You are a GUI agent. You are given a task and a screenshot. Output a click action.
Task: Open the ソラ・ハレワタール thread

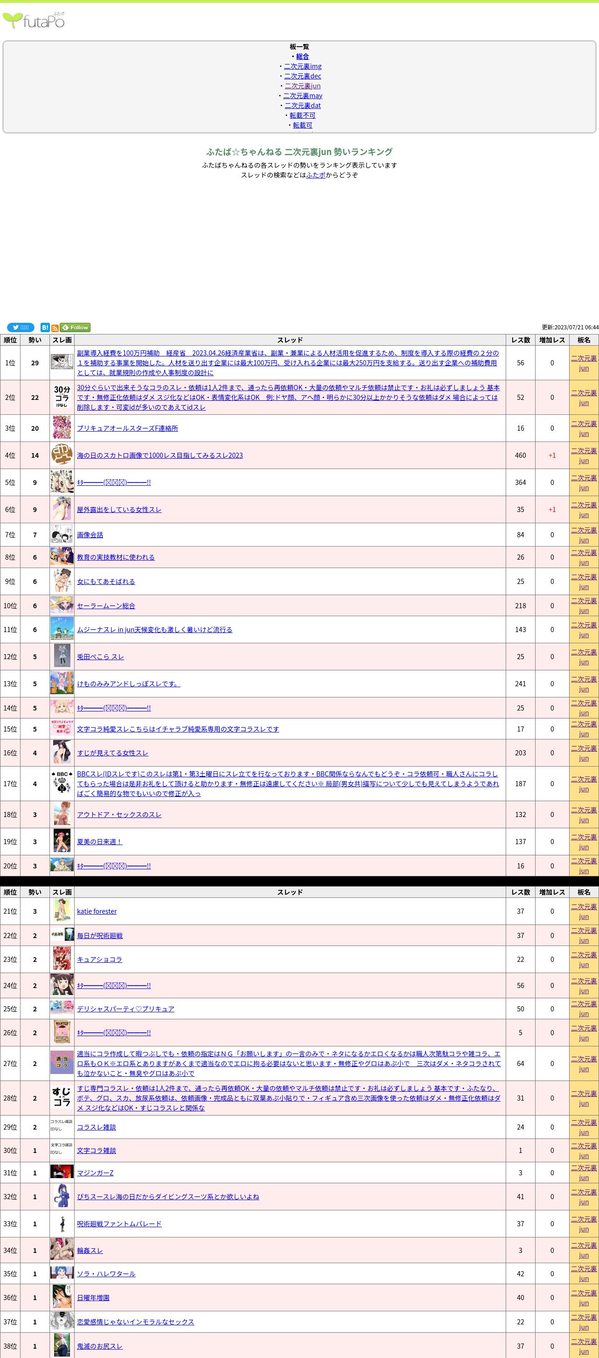106,1273
